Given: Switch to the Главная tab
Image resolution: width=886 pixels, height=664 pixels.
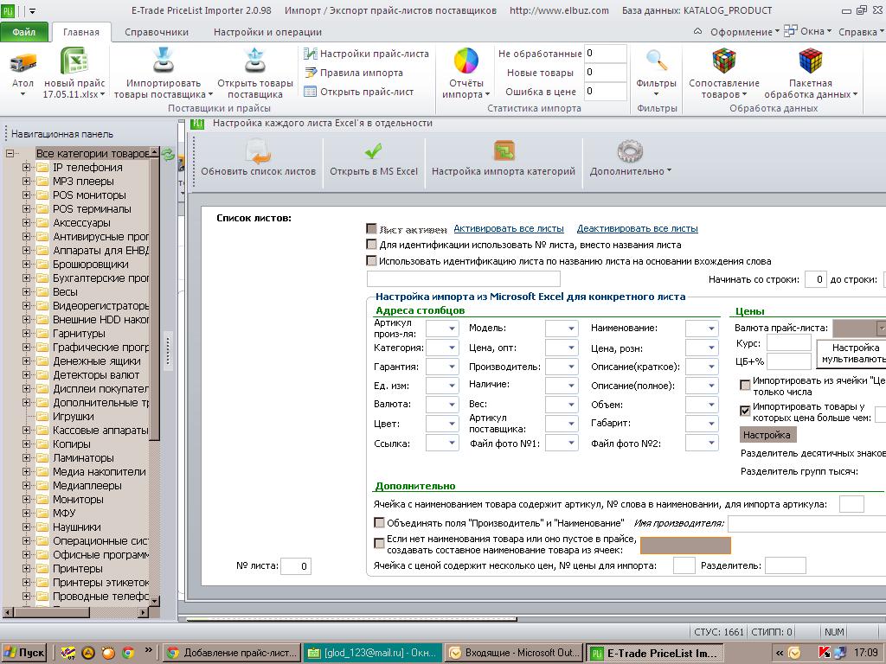Looking at the screenshot, I should [x=80, y=32].
